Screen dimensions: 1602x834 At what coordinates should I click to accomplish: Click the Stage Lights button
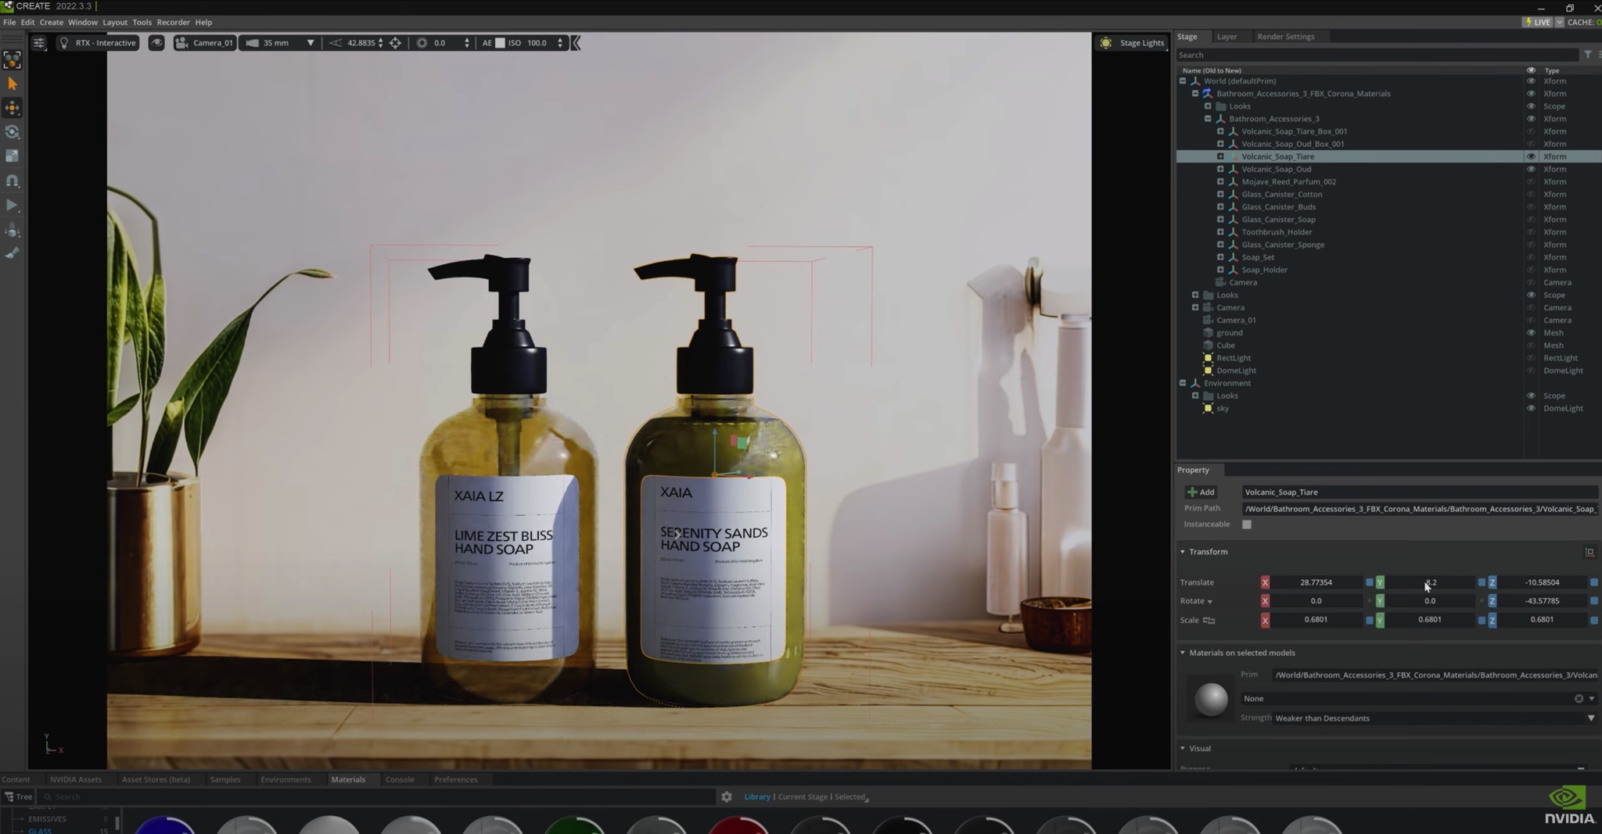1133,43
